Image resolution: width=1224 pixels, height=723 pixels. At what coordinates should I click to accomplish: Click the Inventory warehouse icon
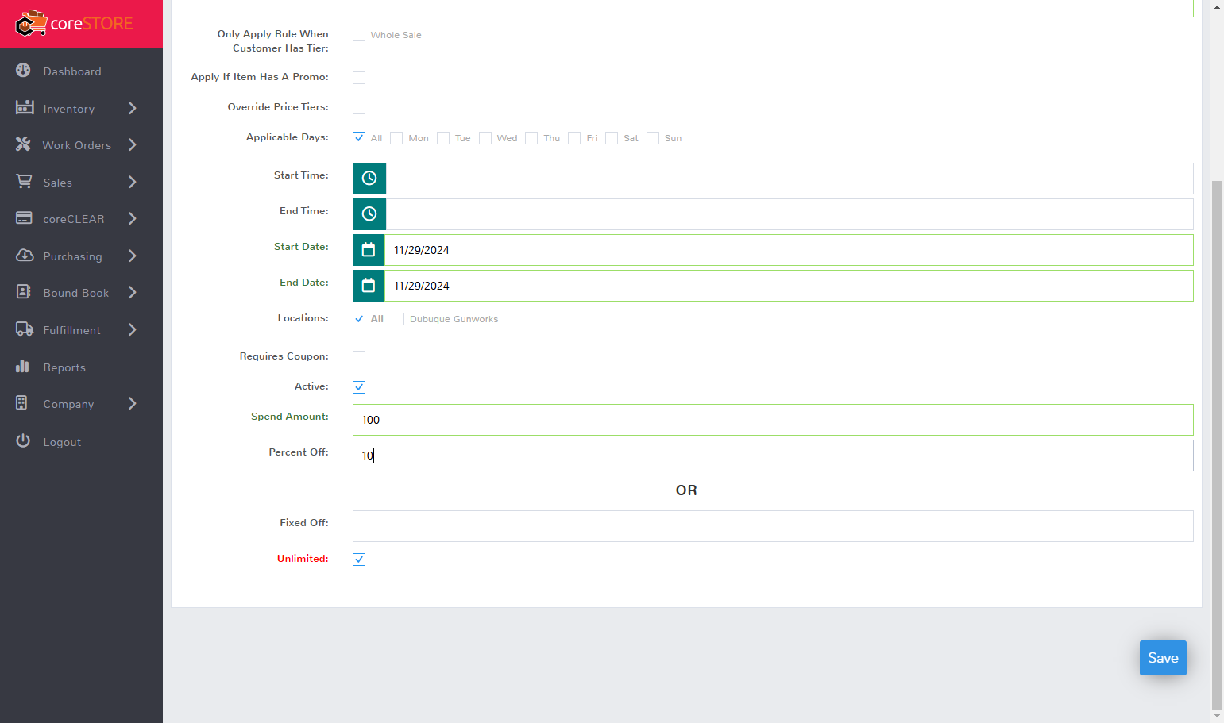point(25,107)
